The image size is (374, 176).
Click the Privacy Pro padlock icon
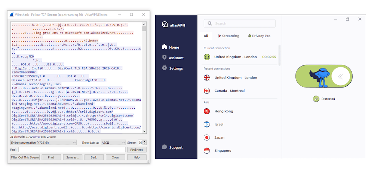tap(249, 36)
